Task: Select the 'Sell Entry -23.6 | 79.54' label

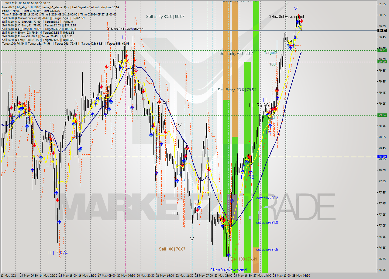Action: (x=237, y=90)
